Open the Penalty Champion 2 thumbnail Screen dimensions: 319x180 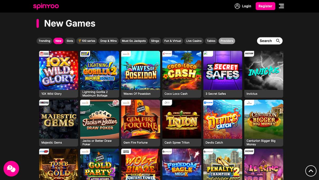coord(223,164)
